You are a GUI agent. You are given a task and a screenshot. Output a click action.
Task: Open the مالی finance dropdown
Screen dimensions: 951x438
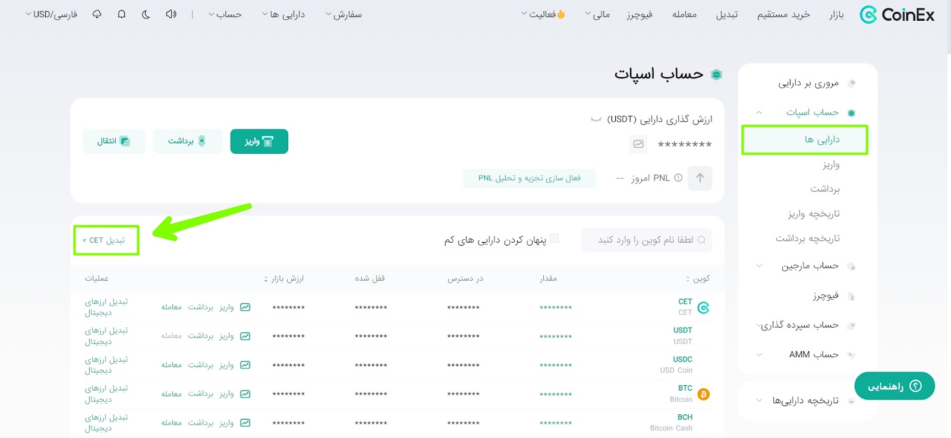pos(597,14)
